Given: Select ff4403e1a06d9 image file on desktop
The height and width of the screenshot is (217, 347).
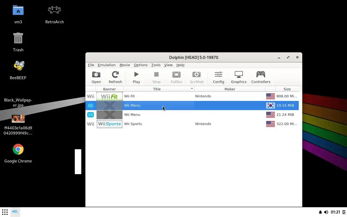Looking at the screenshot, I should click(x=18, y=119).
